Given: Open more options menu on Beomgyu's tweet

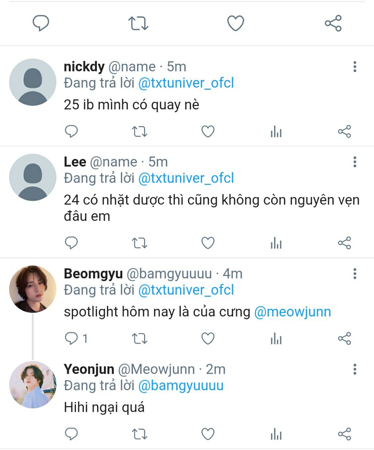Looking at the screenshot, I should coord(355,273).
